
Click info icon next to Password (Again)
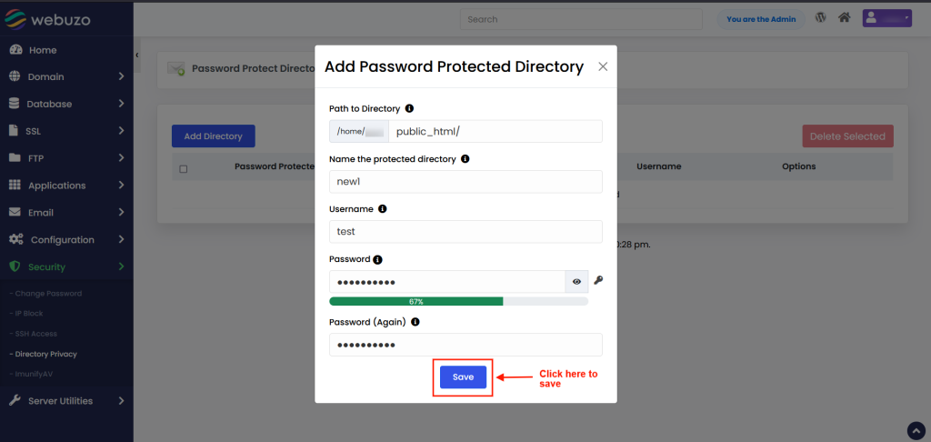416,321
